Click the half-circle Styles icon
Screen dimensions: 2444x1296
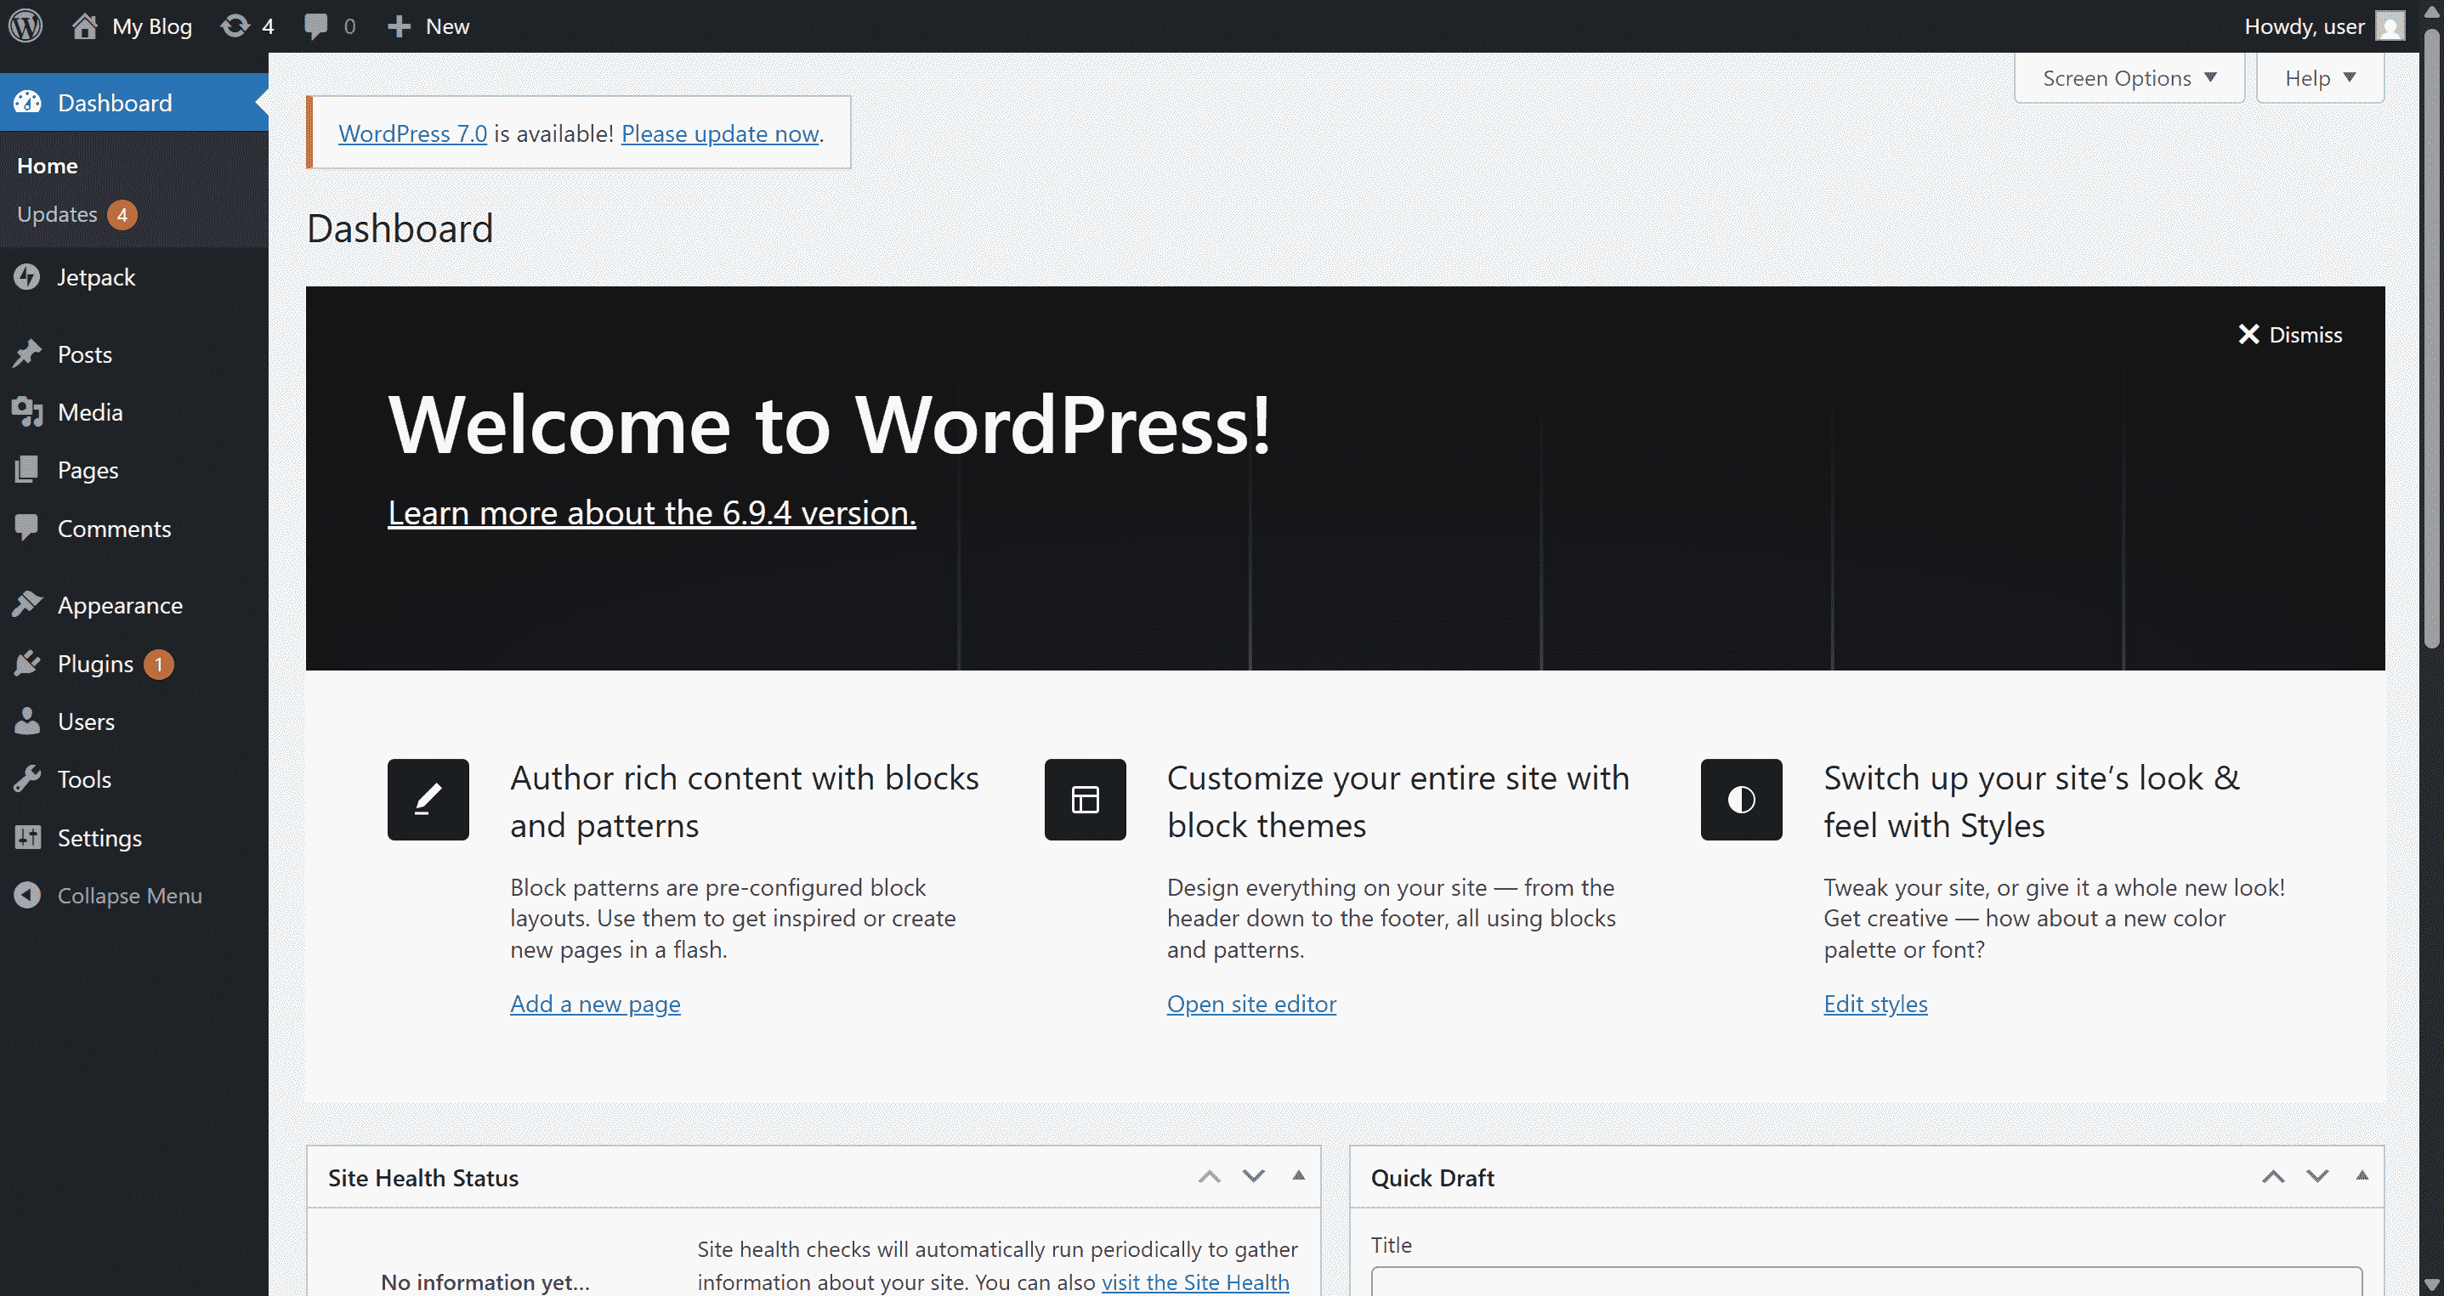[x=1741, y=799]
